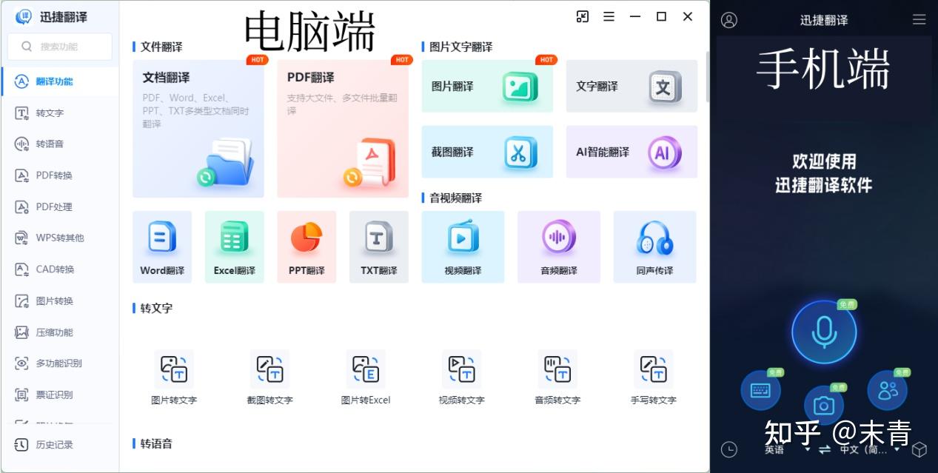This screenshot has height=473, width=938.
Task: Click the 转语音 section heading in the main panel
Action: coord(156,443)
